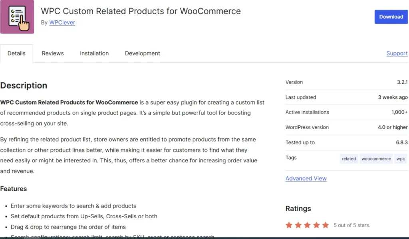Screen dimensions: 409x239
Task: Click the '5 out of 5 stars' text
Action: pyautogui.click(x=352, y=225)
